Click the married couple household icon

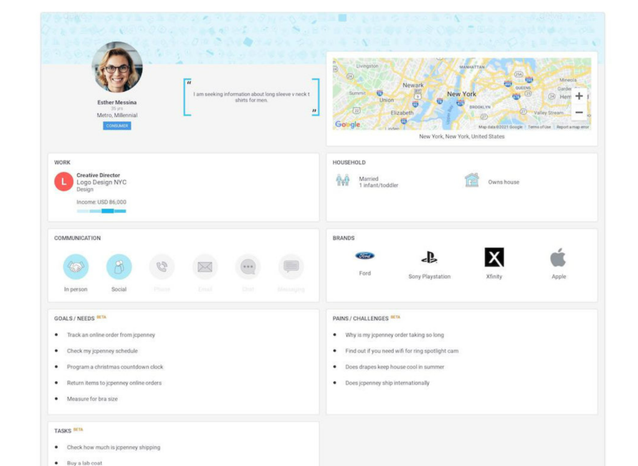point(342,180)
